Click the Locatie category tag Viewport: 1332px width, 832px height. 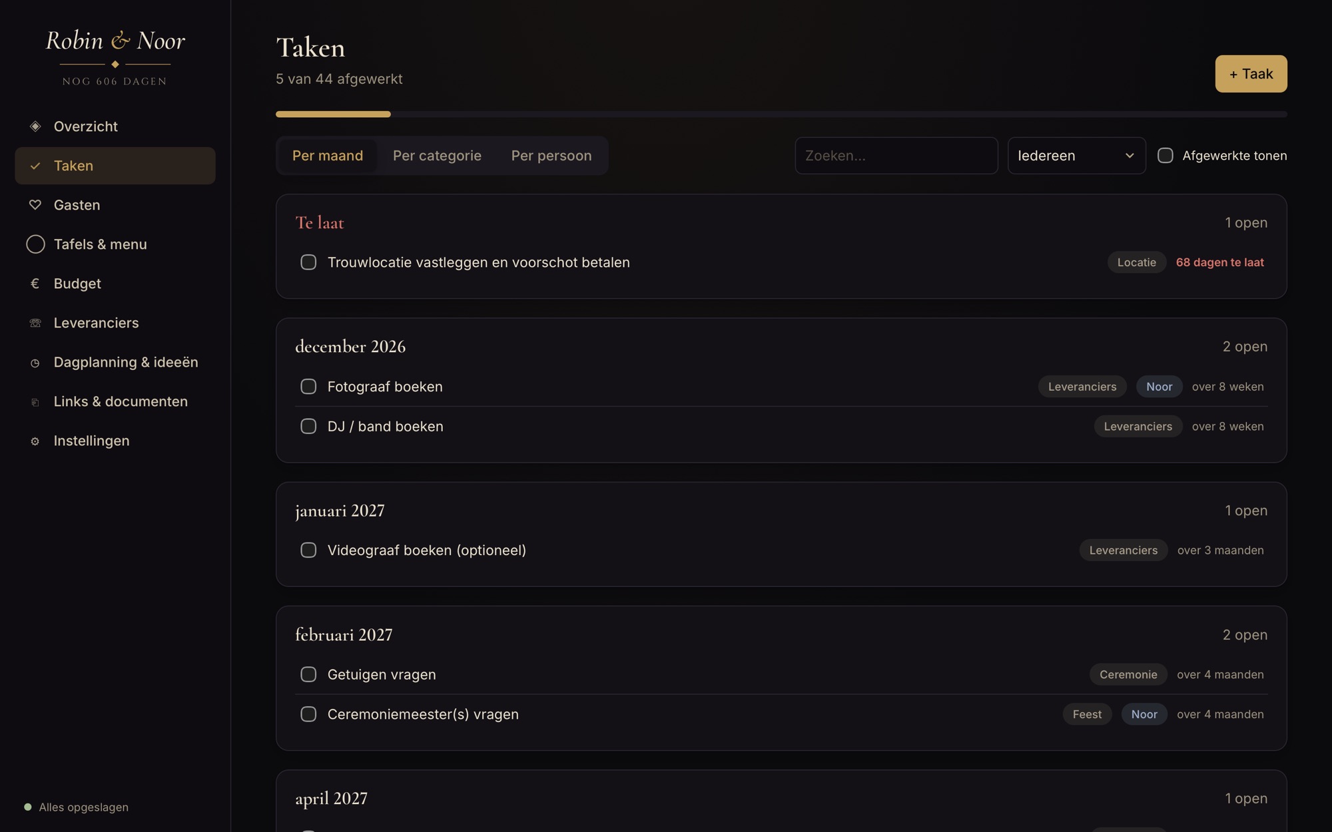pyautogui.click(x=1137, y=262)
